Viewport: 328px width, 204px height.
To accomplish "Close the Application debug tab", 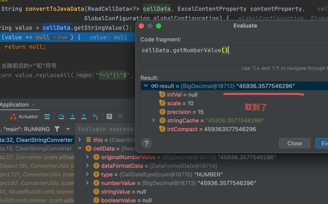I will click(x=33, y=105).
